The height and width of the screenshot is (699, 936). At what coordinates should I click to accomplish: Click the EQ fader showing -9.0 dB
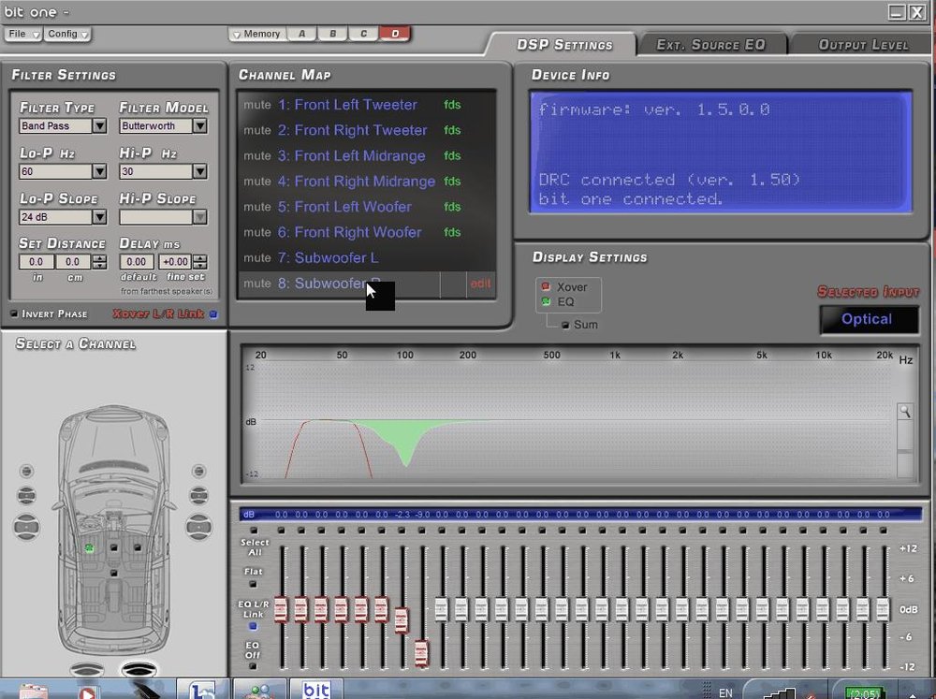pos(421,653)
